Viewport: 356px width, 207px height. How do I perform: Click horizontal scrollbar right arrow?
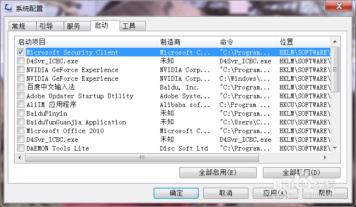click(325, 157)
